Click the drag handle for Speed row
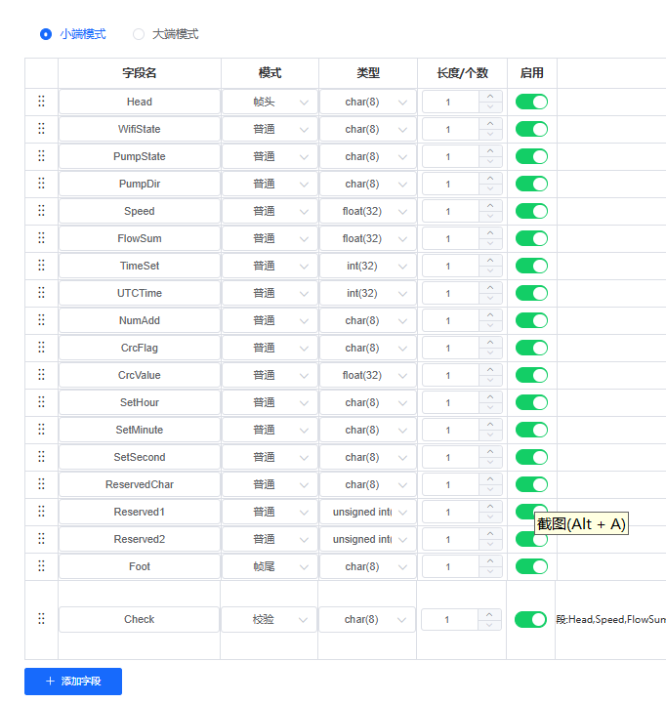The image size is (666, 703). (x=41, y=211)
